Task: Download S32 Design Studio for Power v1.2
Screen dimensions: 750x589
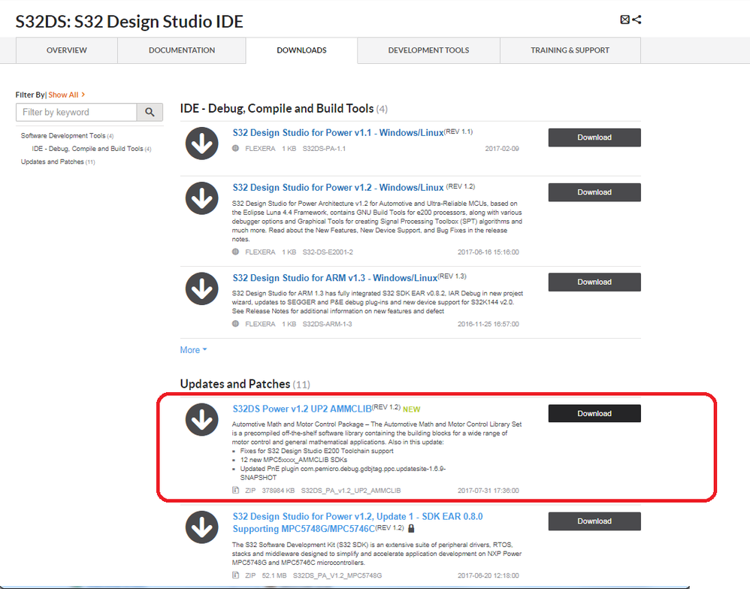Action: [x=594, y=192]
